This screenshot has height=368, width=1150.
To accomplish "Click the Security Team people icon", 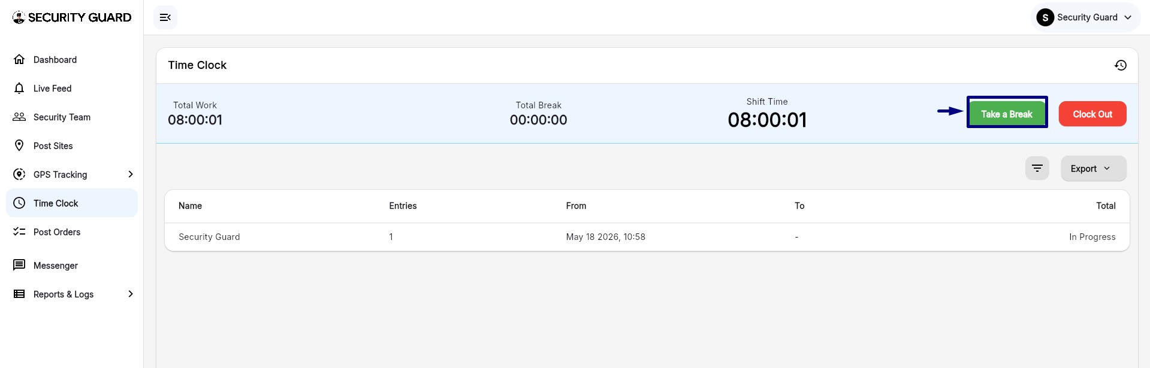I will coord(19,117).
